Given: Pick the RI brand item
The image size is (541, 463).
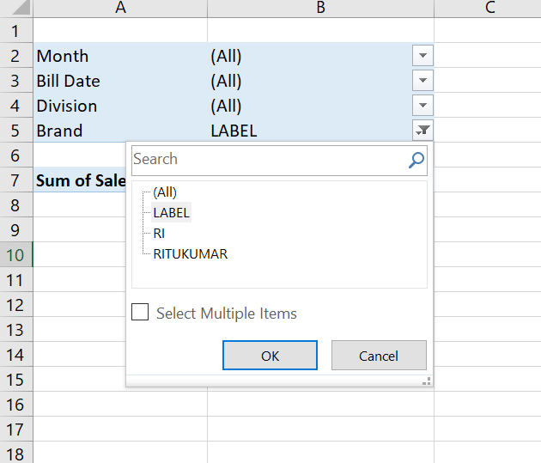Looking at the screenshot, I should pos(159,234).
